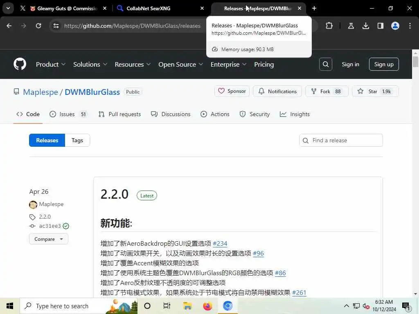Click the Chromium taskbar icon

pyautogui.click(x=228, y=306)
